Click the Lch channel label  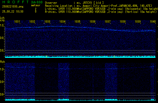pyautogui.click(x=2, y=18)
